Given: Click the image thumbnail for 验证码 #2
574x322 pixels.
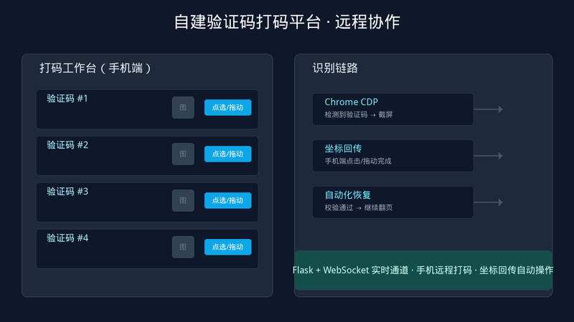Looking at the screenshot, I should tap(183, 154).
